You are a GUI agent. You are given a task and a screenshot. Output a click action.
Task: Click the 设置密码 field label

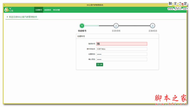(x=92, y=54)
